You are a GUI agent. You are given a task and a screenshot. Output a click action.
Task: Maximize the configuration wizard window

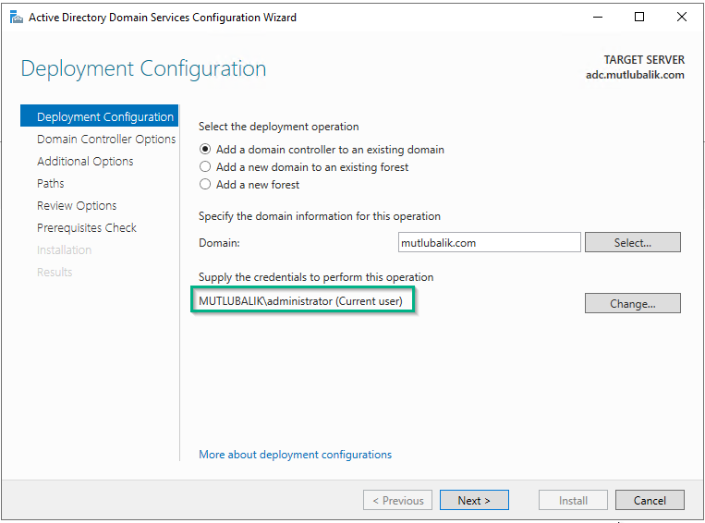pos(638,17)
